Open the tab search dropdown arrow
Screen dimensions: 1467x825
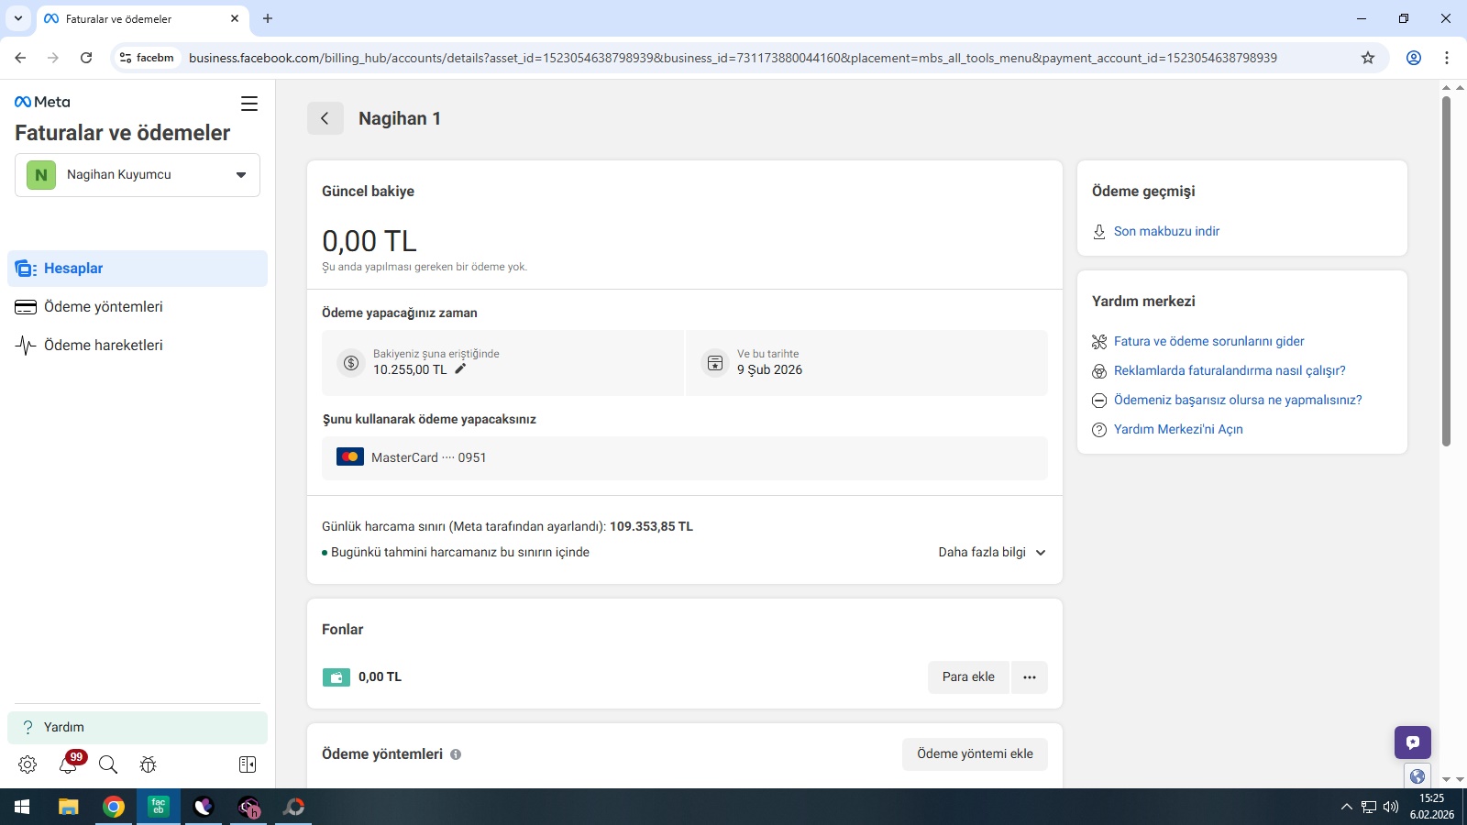point(18,18)
